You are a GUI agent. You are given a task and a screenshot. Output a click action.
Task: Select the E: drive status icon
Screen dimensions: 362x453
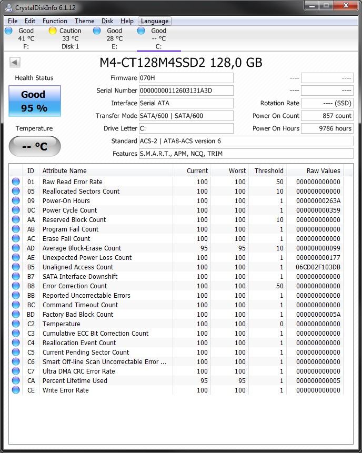point(97,31)
